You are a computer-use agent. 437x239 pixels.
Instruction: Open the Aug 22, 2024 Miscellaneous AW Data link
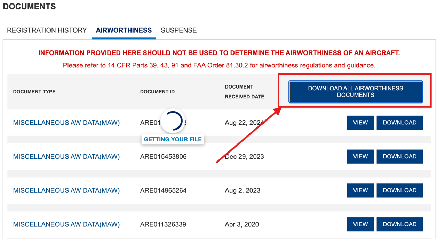[66, 123]
